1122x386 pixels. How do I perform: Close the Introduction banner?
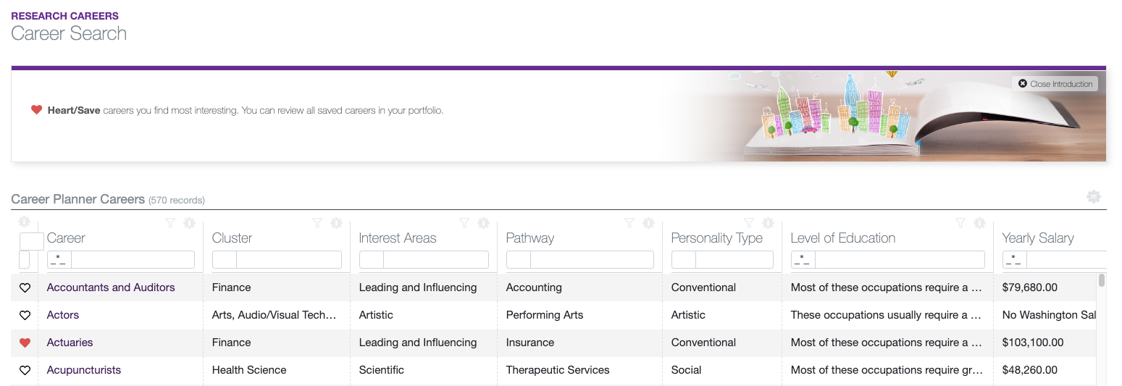coord(1055,84)
